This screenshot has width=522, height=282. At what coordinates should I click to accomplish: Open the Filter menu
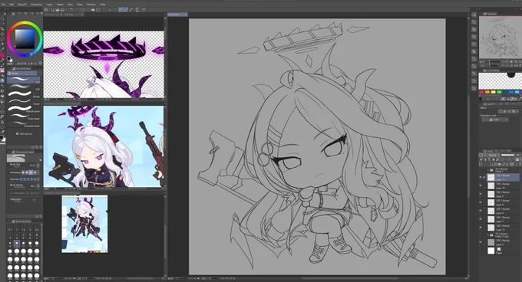tap(80, 5)
